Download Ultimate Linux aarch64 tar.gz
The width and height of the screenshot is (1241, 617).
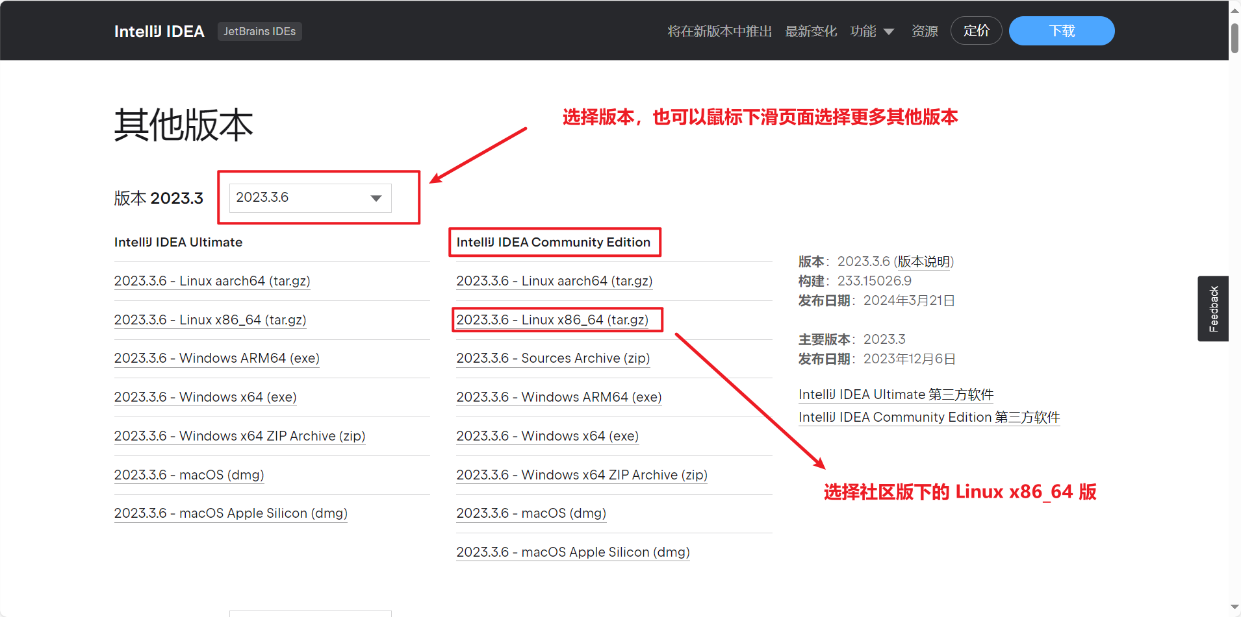tap(212, 281)
